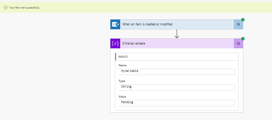The image size is (272, 120).
Task: Click the SharePoint trigger icon
Action: [x=115, y=24]
